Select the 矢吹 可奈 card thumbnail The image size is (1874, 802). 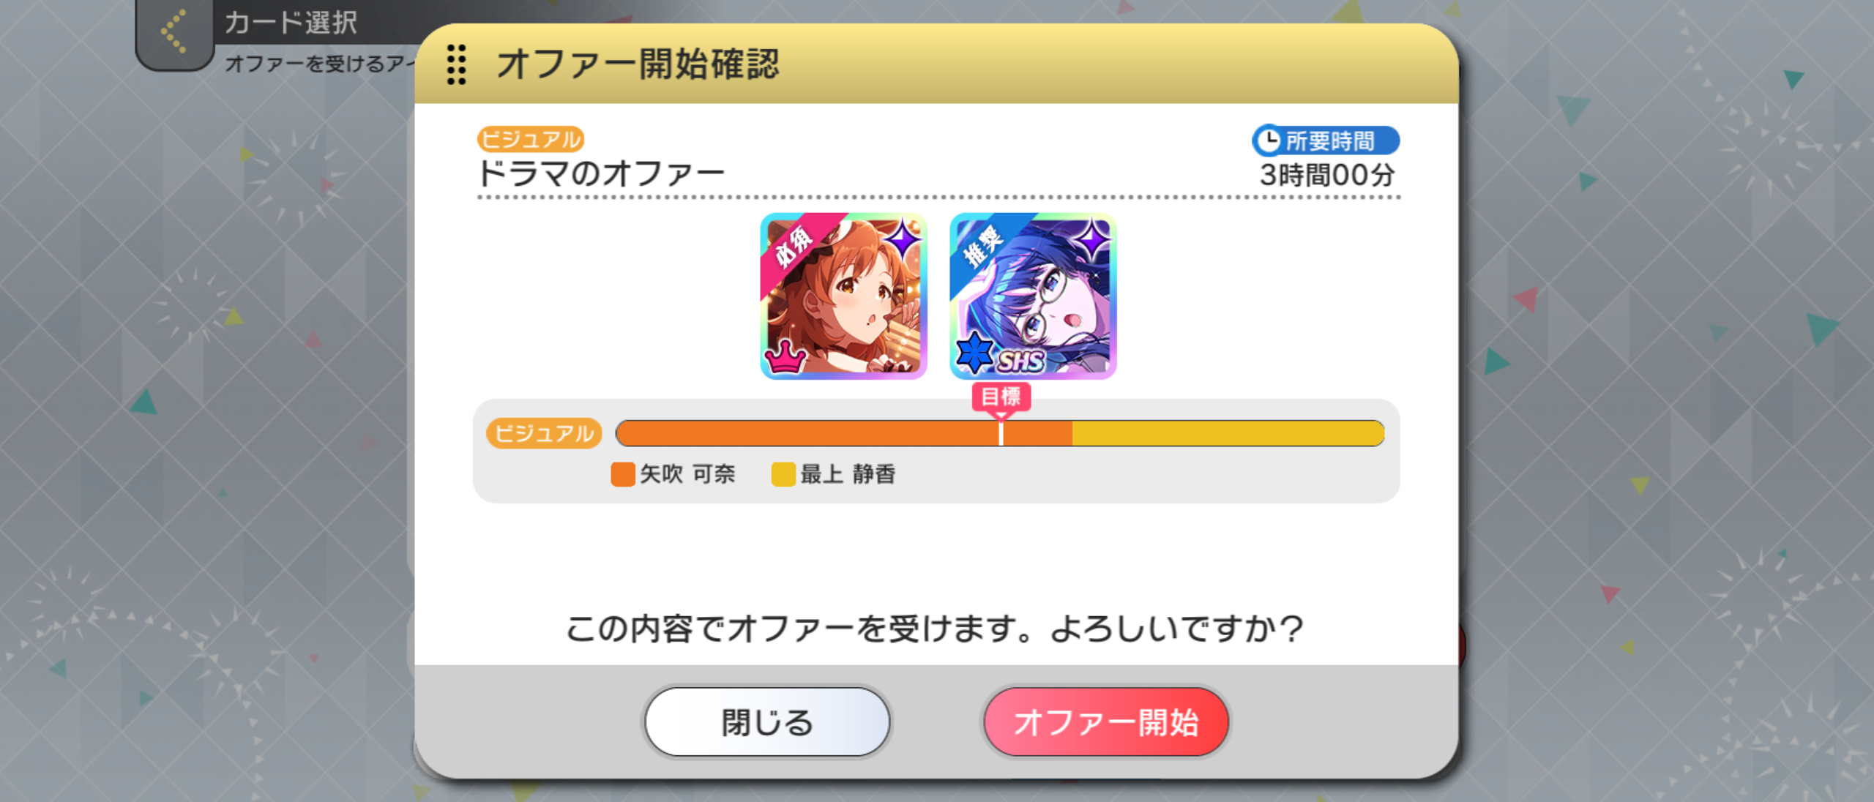tap(843, 296)
